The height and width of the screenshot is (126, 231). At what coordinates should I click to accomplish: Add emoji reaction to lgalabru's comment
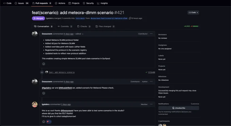[x=43, y=122]
